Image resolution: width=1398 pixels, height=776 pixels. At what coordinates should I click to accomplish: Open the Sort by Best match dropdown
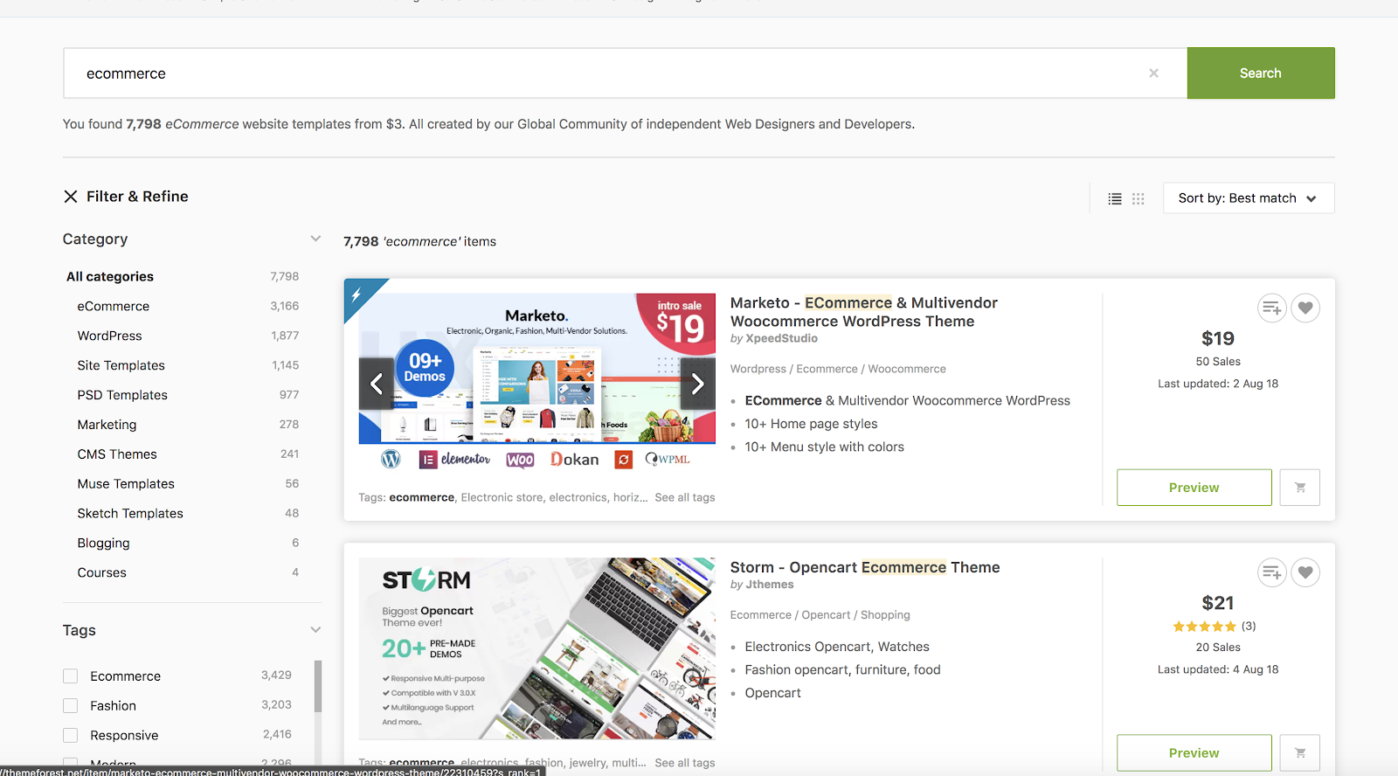coord(1249,198)
